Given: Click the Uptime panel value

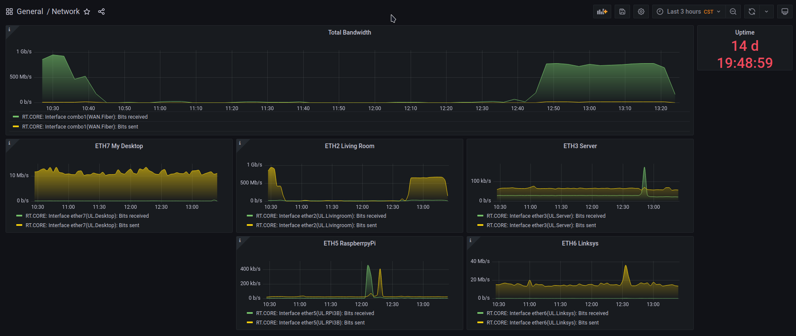Looking at the screenshot, I should click(745, 55).
